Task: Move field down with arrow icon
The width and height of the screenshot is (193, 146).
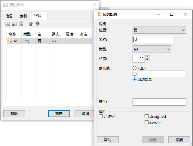Action: (38, 24)
